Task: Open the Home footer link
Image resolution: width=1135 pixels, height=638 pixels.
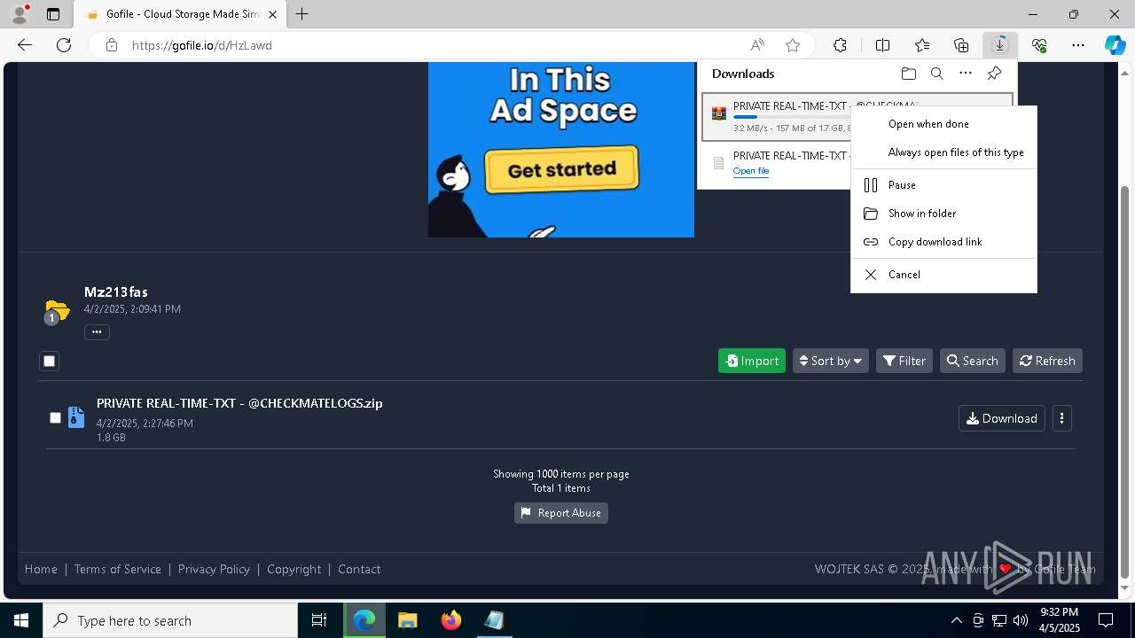Action: (x=41, y=569)
